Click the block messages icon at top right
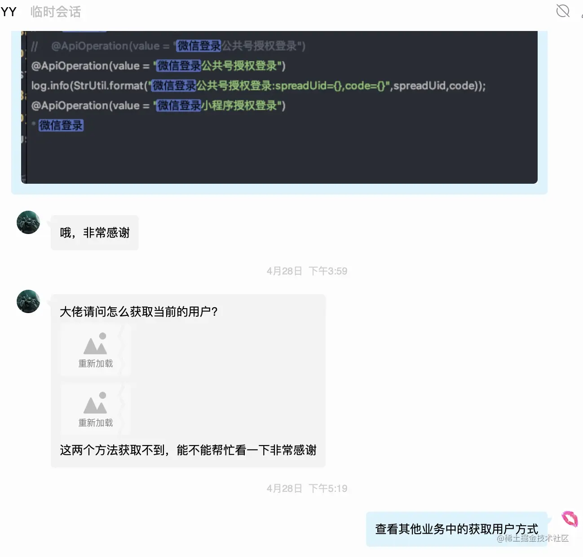Image resolution: width=583 pixels, height=557 pixels. [562, 11]
